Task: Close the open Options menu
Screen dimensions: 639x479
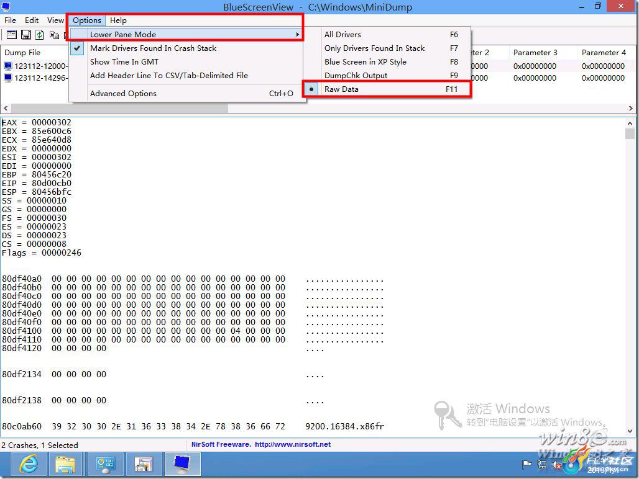Action: coord(87,20)
